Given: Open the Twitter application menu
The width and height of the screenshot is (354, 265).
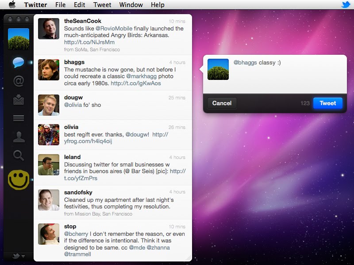Looking at the screenshot, I should [35, 5].
